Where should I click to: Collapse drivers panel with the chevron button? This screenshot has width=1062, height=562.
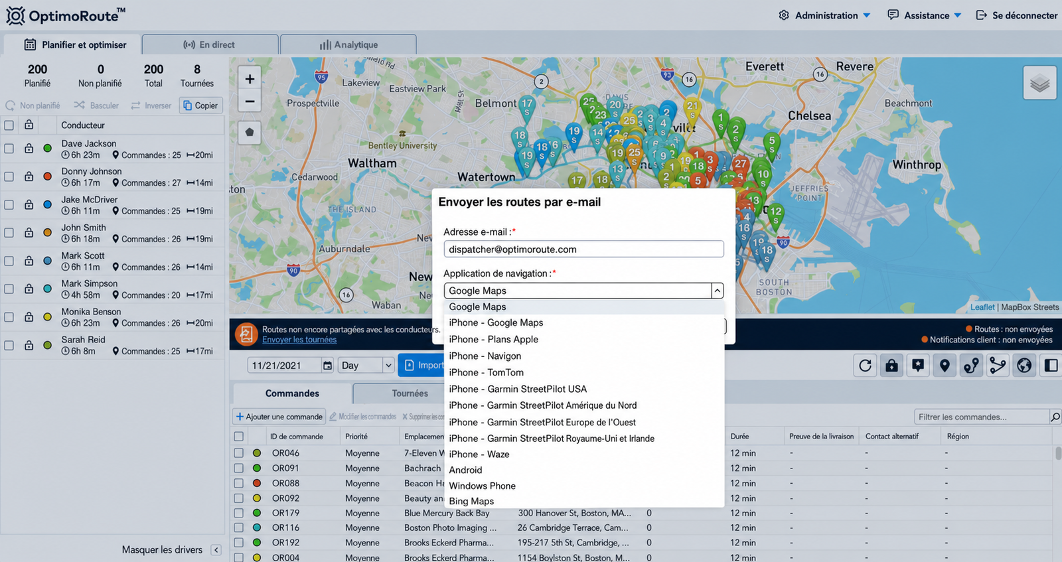(x=216, y=550)
